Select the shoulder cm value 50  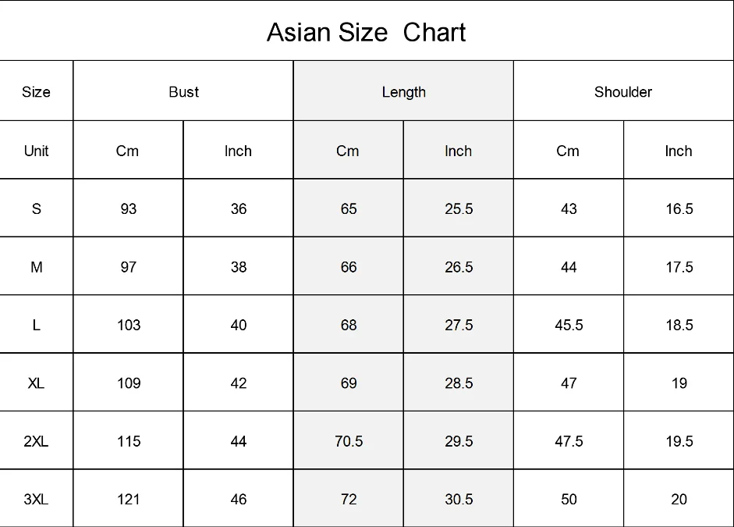pyautogui.click(x=569, y=499)
